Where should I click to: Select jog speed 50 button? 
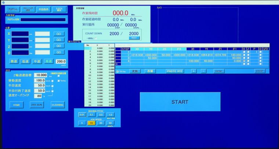click(110, 123)
